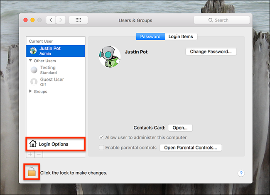This screenshot has width=270, height=195.
Task: Collapse the Other Users section
Action: tap(31, 61)
